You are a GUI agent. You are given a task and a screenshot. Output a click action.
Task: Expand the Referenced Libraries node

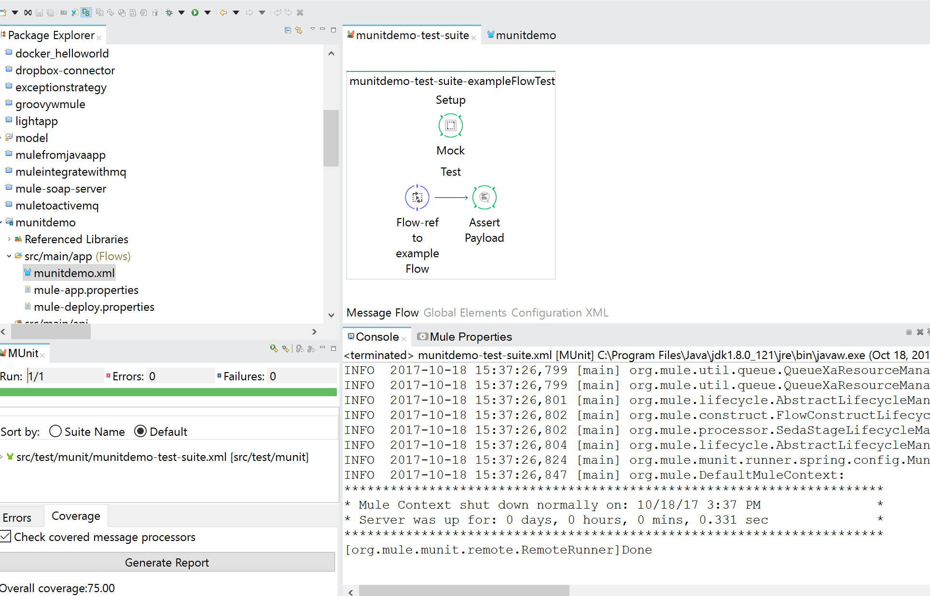pos(9,239)
